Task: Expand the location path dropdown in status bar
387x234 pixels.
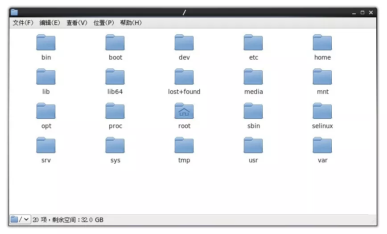Action: tap(20, 219)
